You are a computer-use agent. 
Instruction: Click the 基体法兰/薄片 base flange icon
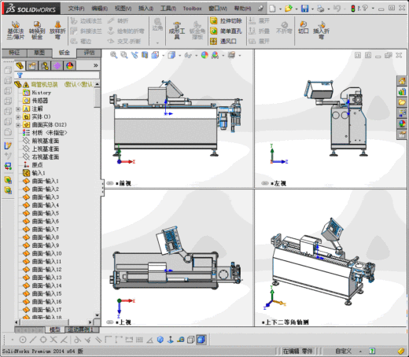(x=16, y=31)
